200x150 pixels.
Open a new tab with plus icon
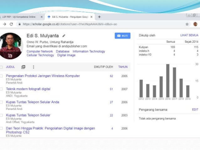coord(99,17)
